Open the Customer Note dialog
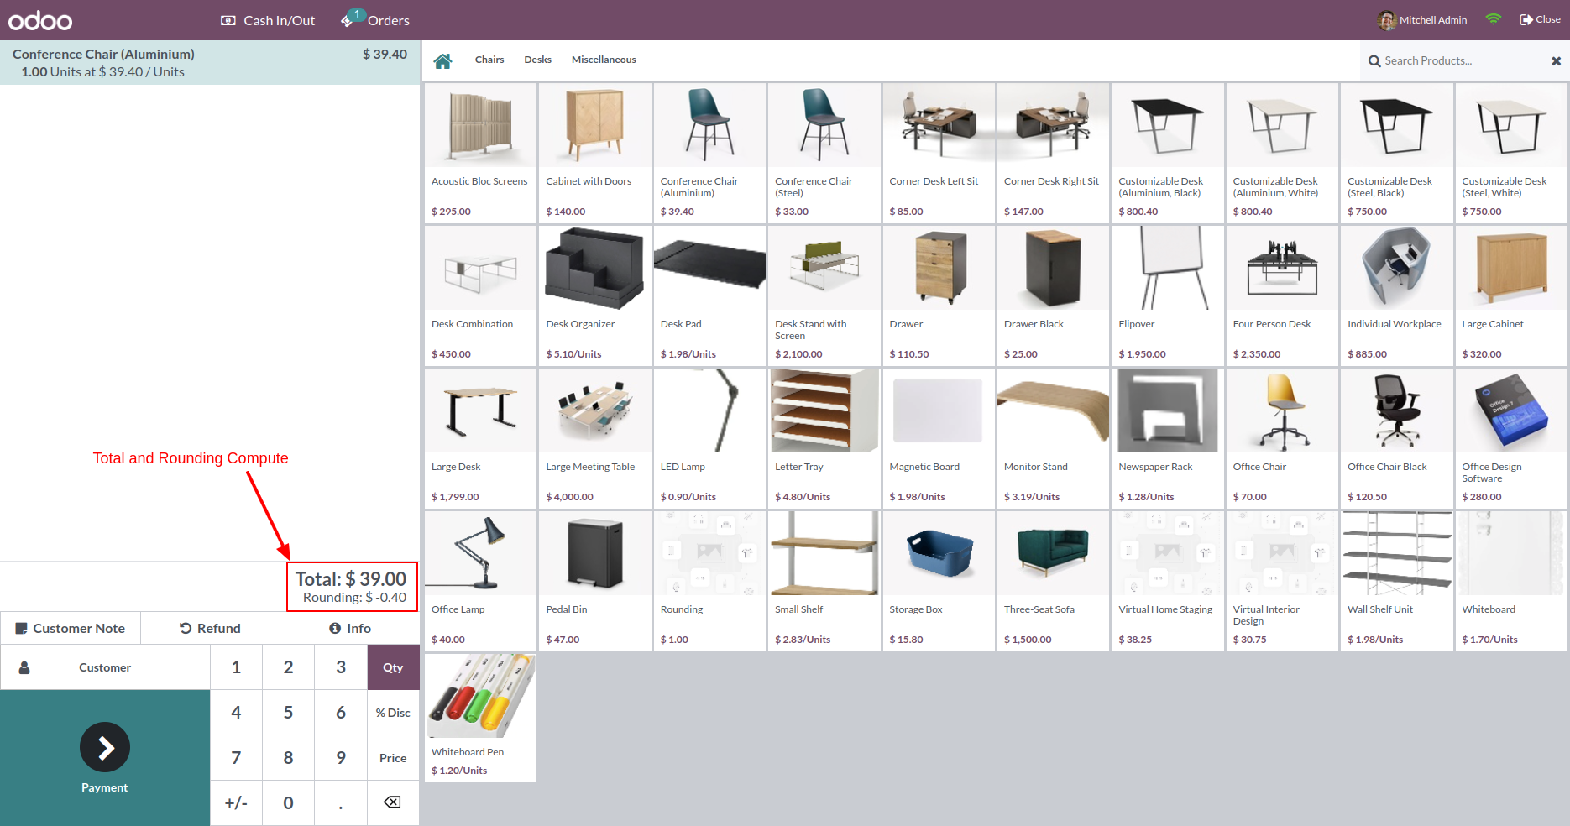The image size is (1570, 826). tap(71, 628)
